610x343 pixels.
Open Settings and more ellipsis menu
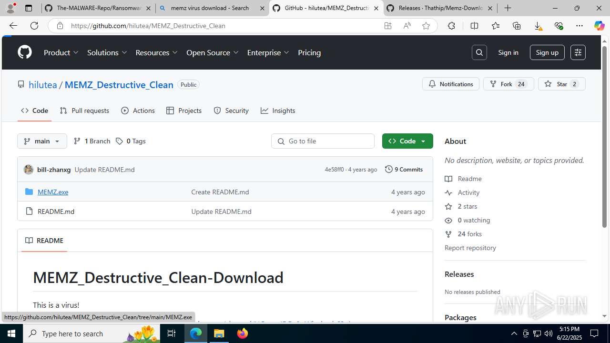pos(579,26)
